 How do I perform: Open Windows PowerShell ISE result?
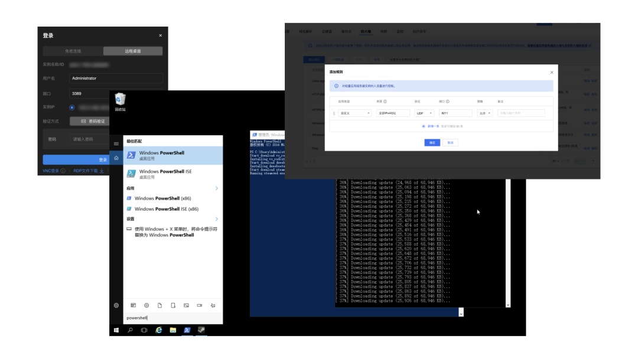point(173,174)
